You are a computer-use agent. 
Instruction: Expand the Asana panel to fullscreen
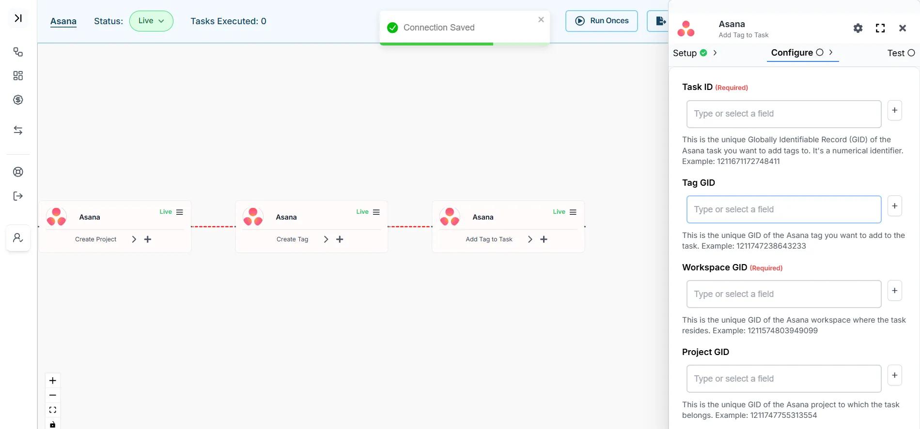(x=880, y=28)
